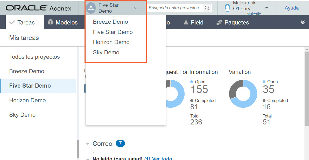Collapse the Five Star Demo project dropdown chevron
This screenshot has width=309, height=160.
136,8
